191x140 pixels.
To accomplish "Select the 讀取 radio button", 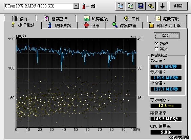I will (156, 44).
